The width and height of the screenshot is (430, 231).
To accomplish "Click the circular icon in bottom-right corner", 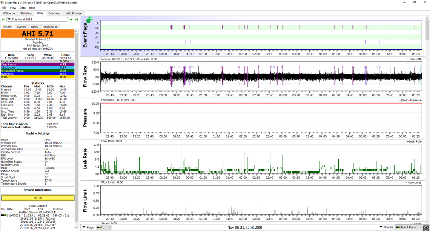I will pos(425,228).
